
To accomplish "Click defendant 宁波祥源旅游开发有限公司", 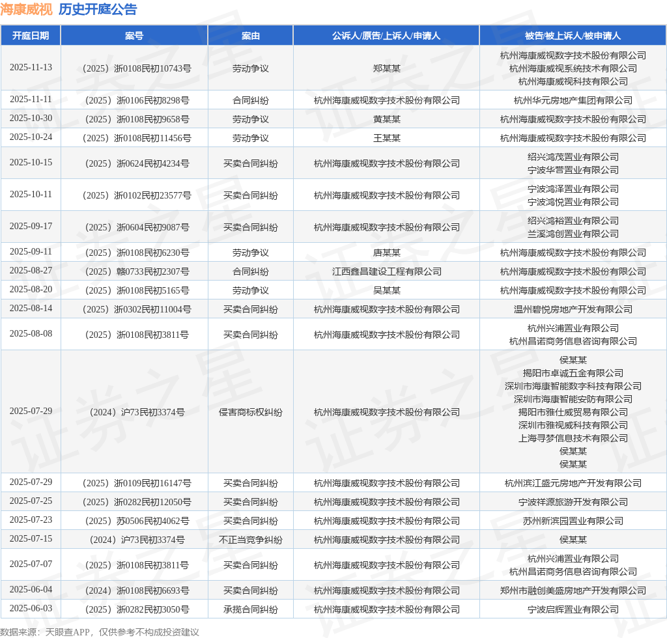I will [x=573, y=503].
